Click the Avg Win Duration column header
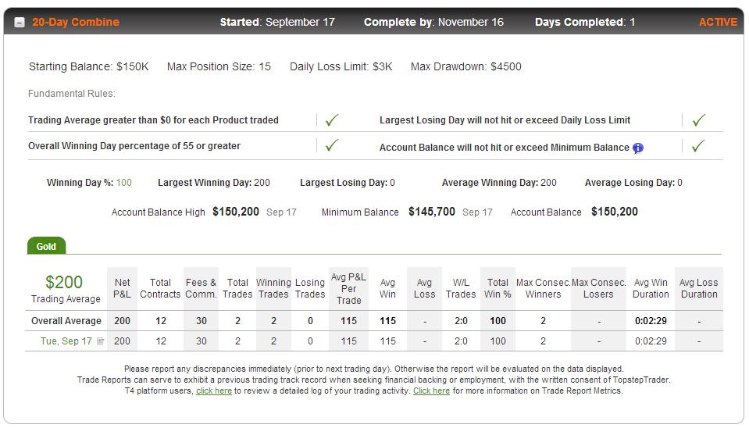The width and height of the screenshot is (749, 428). 651,288
